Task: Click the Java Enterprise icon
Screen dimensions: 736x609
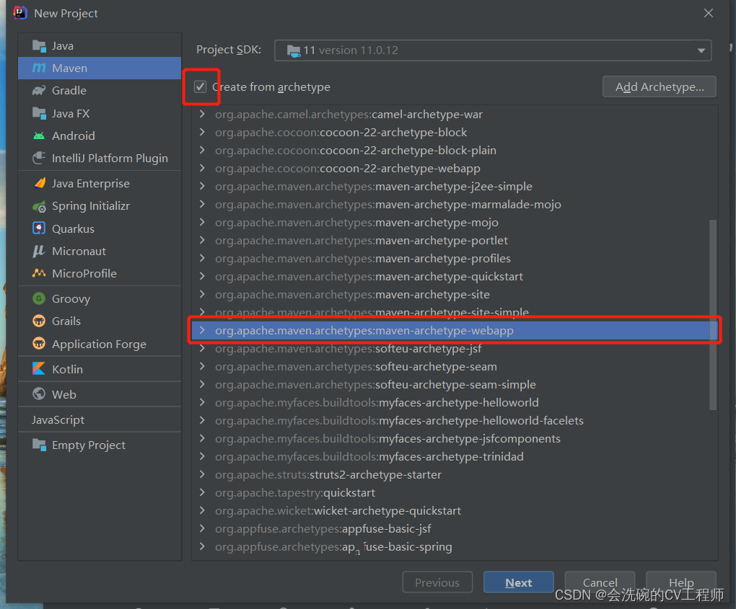Action: point(40,183)
